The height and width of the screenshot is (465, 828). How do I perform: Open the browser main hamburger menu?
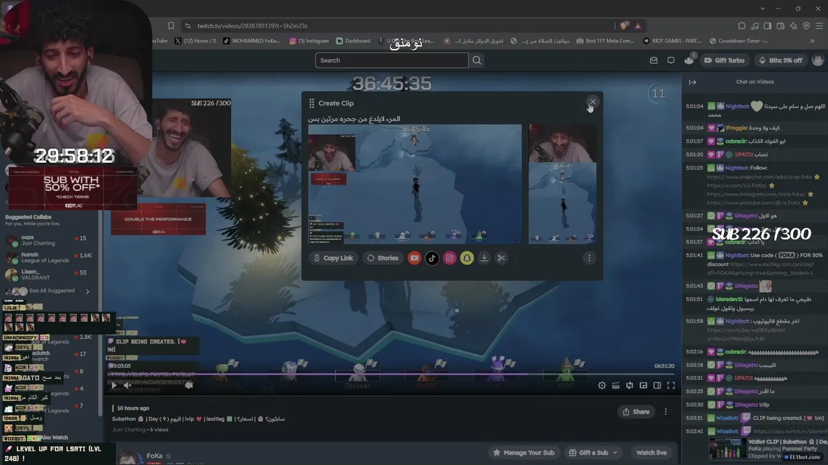(820, 26)
